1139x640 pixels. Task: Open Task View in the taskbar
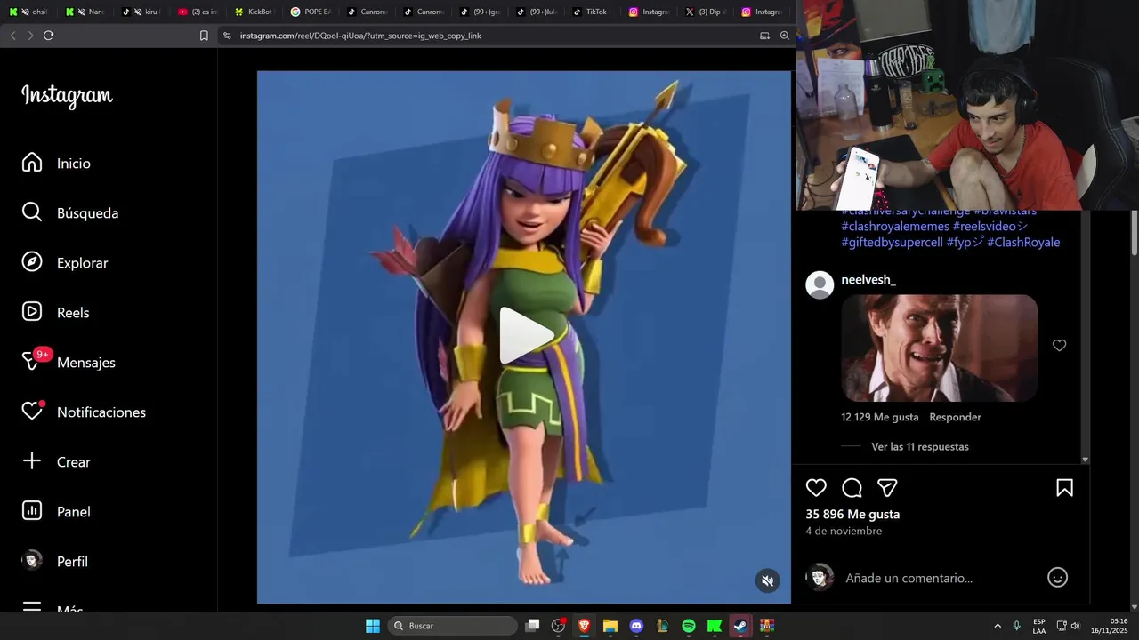532,626
